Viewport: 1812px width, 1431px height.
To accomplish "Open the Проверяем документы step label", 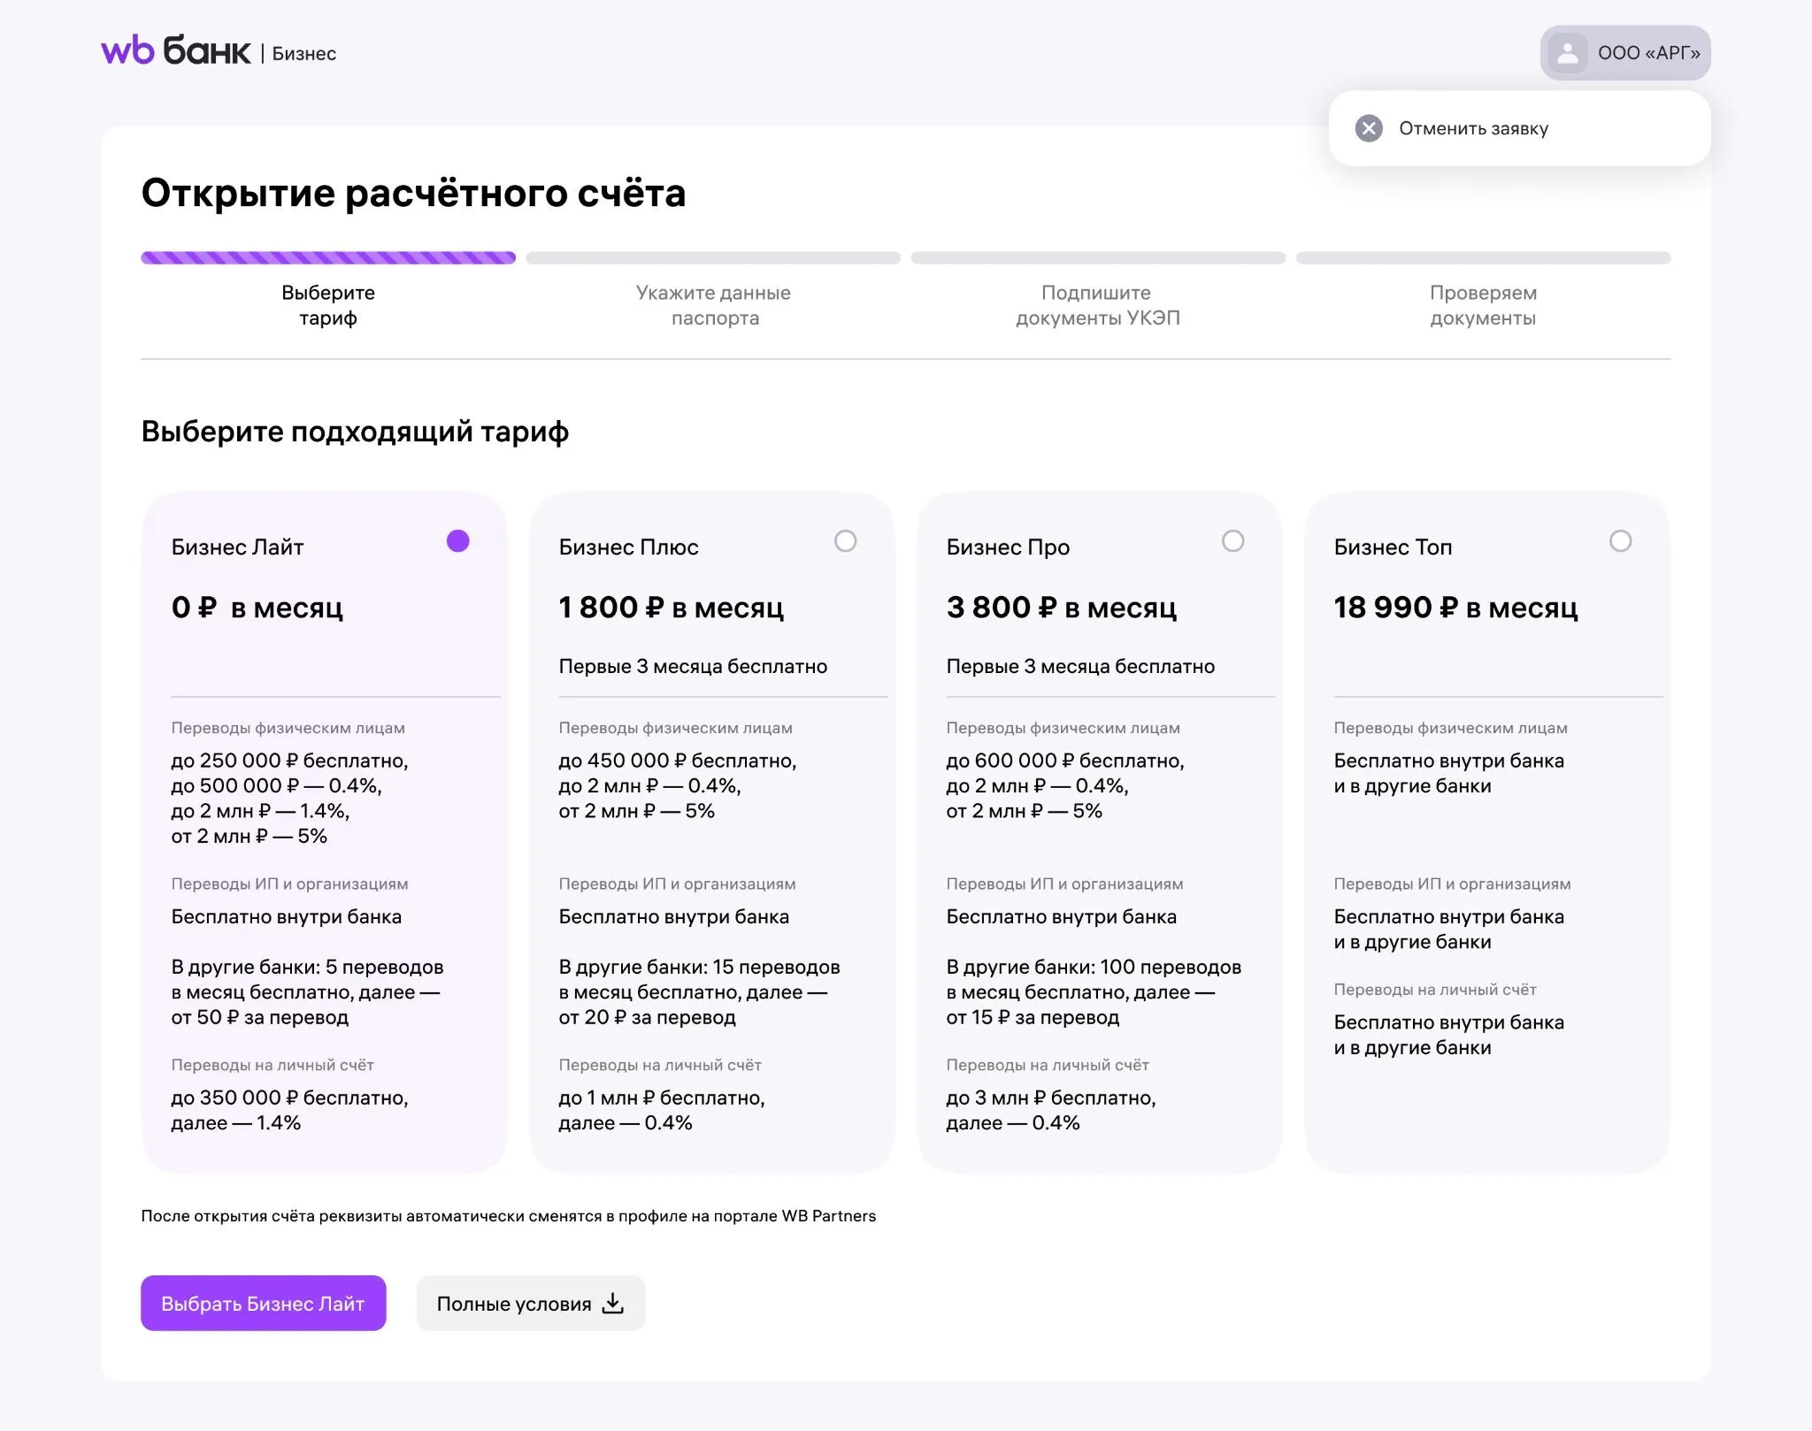I will [1483, 305].
